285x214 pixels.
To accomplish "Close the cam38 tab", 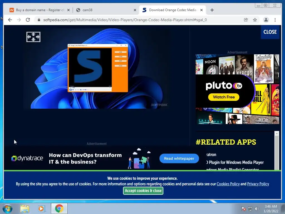I will [x=135, y=10].
